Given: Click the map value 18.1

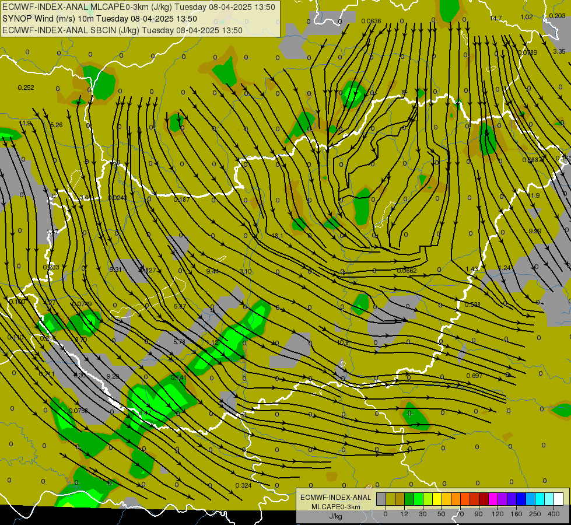Looking at the screenshot, I should pyautogui.click(x=278, y=236).
